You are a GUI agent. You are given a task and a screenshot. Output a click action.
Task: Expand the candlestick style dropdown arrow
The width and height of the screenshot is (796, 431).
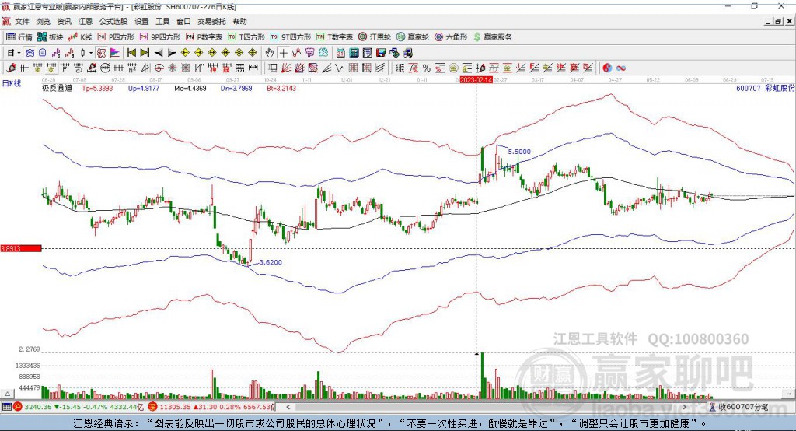click(91, 53)
